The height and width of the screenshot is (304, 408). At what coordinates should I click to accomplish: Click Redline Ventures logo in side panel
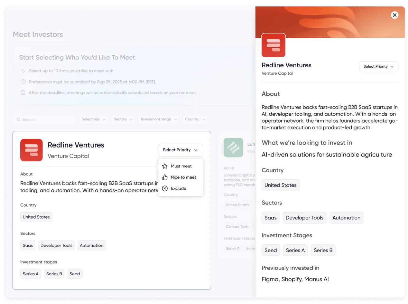coord(274,45)
